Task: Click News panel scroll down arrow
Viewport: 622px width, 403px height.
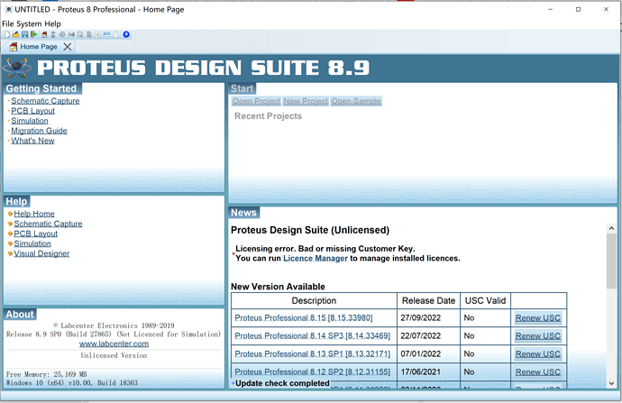Action: tap(611, 383)
